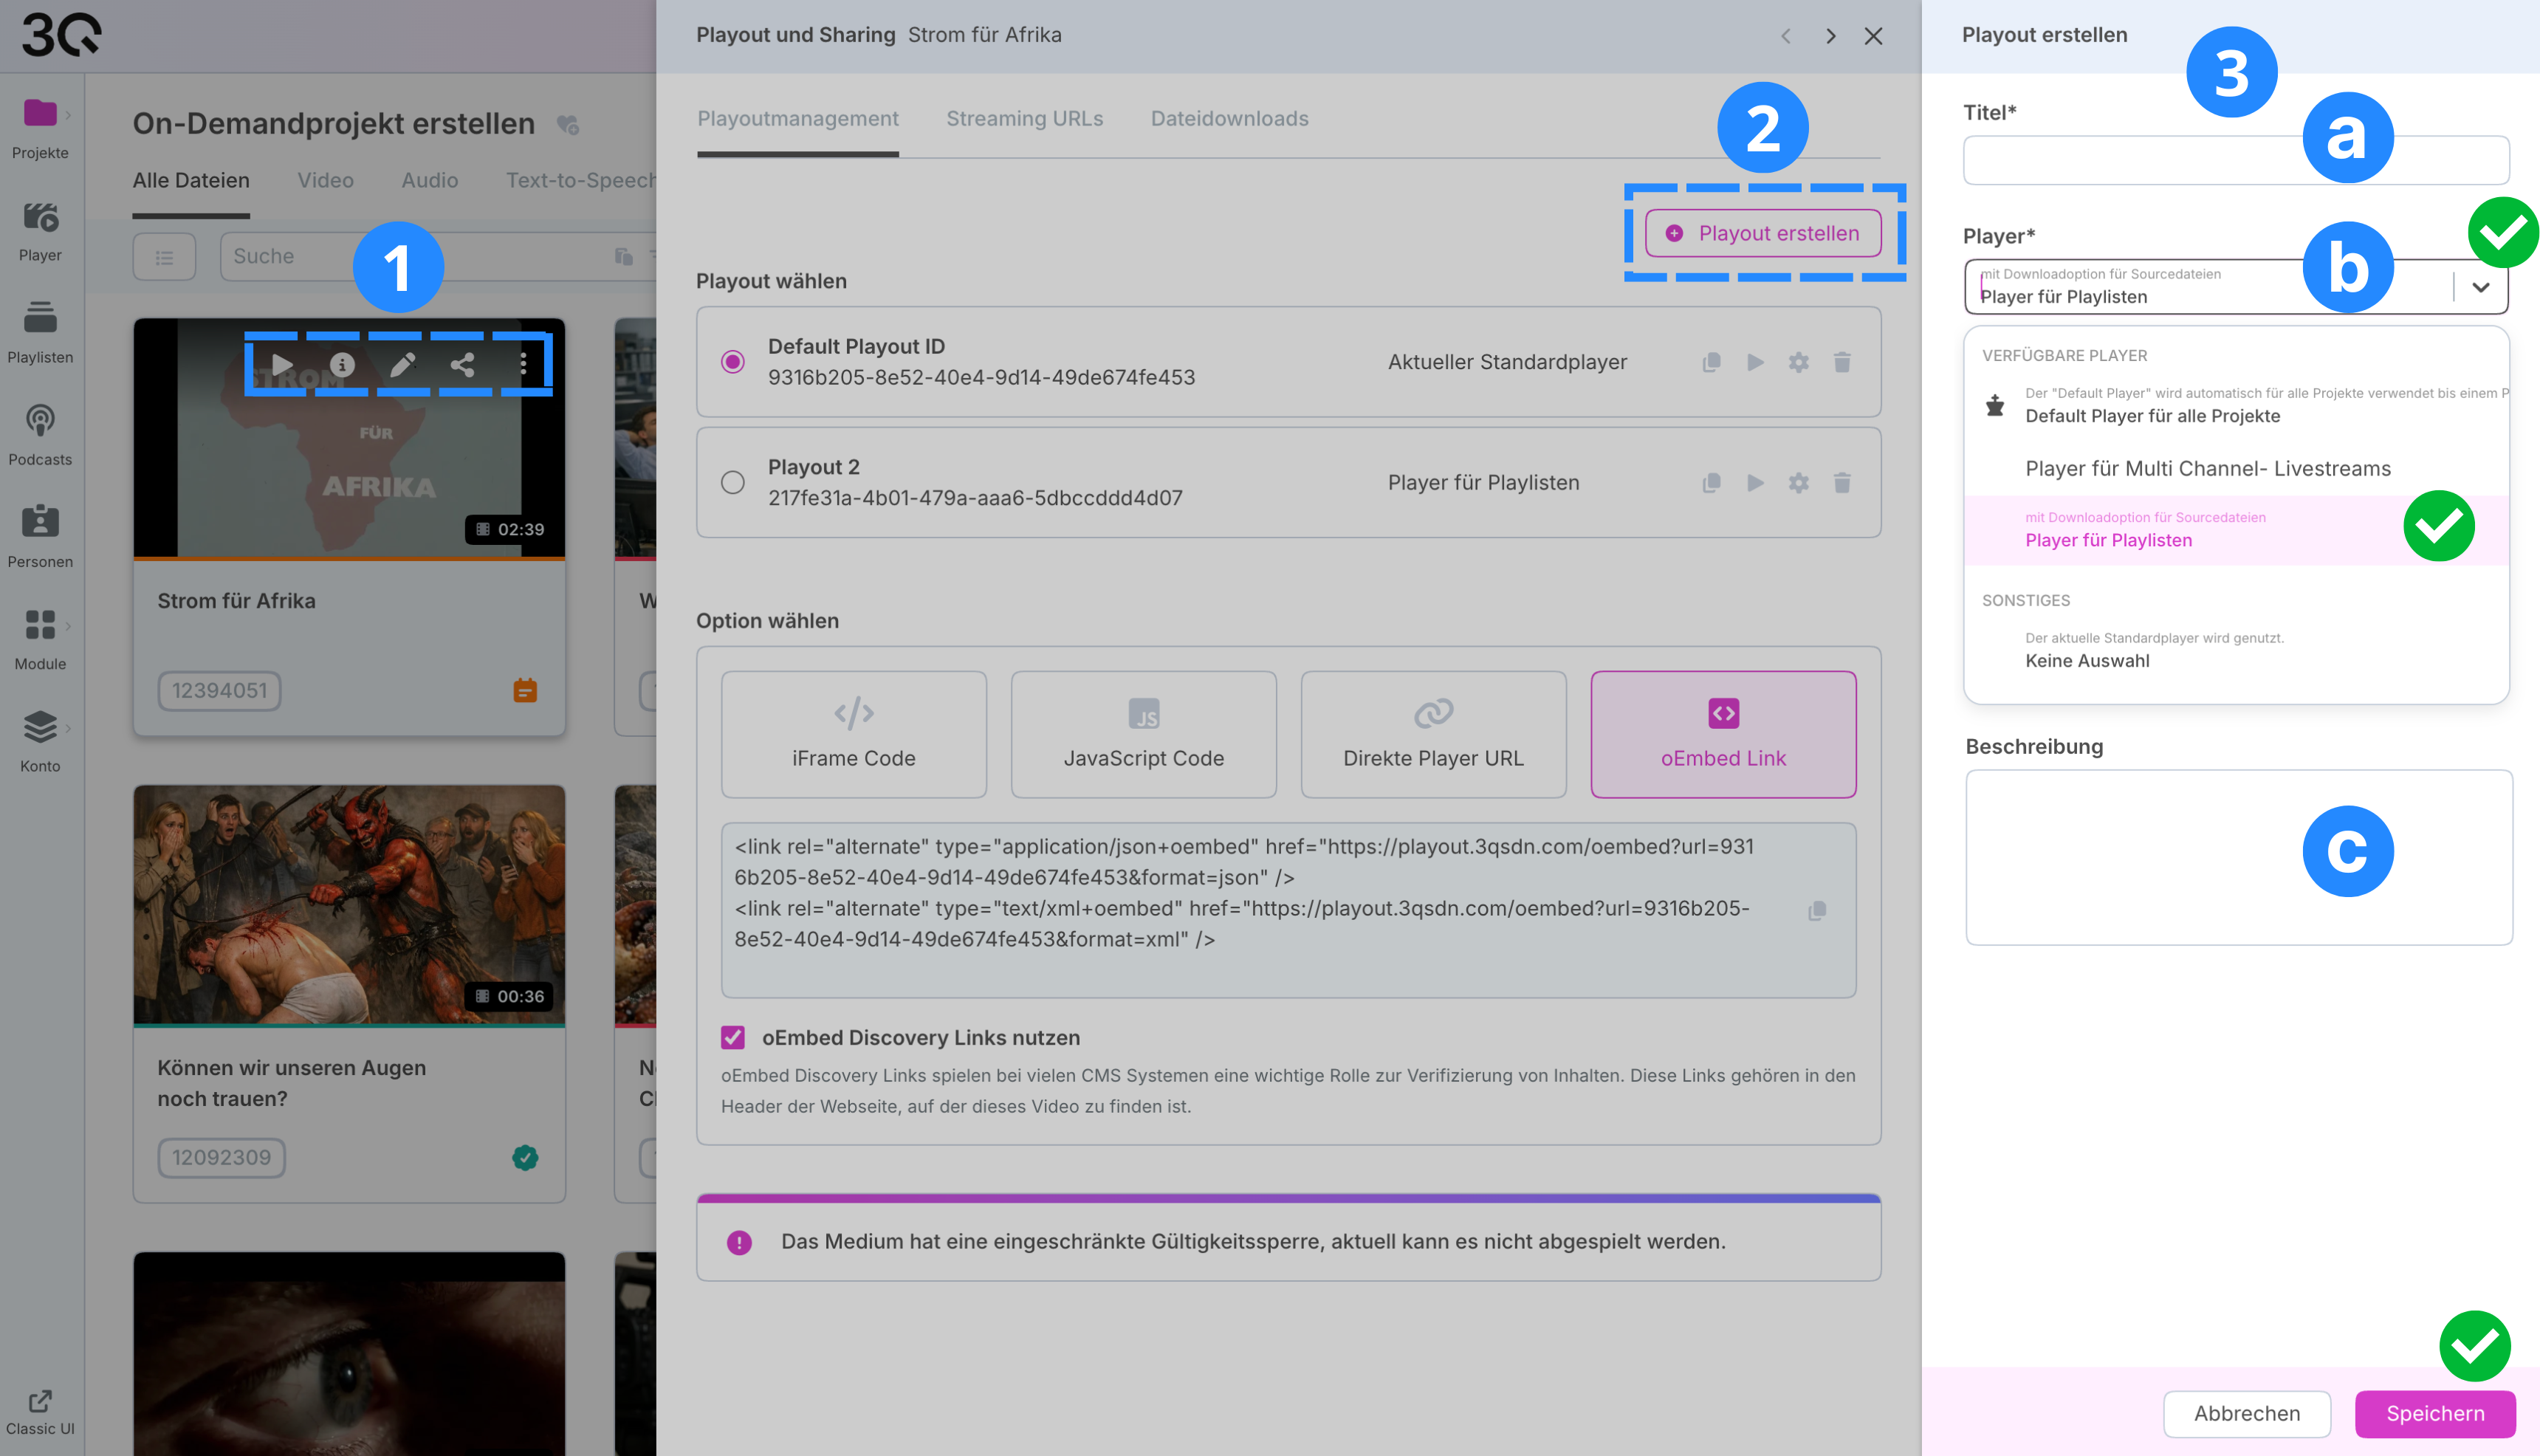Copy the oEmbed code snippet
This screenshot has width=2540, height=1456.
pyautogui.click(x=1817, y=910)
